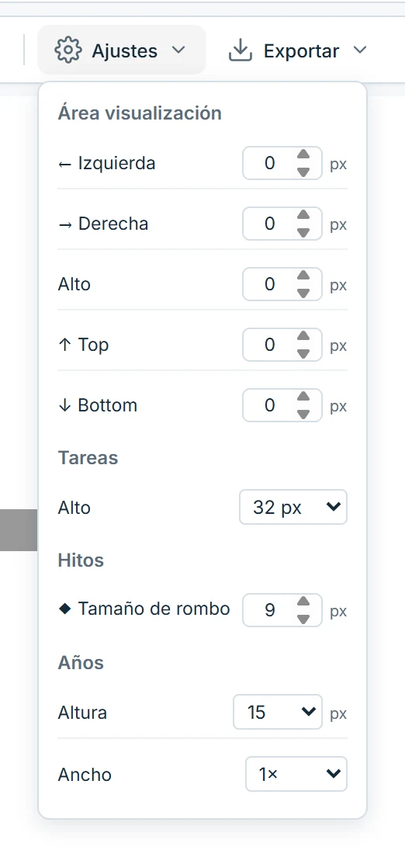Image resolution: width=405 pixels, height=857 pixels.
Task: Open the Exportar menu
Action: (x=297, y=50)
